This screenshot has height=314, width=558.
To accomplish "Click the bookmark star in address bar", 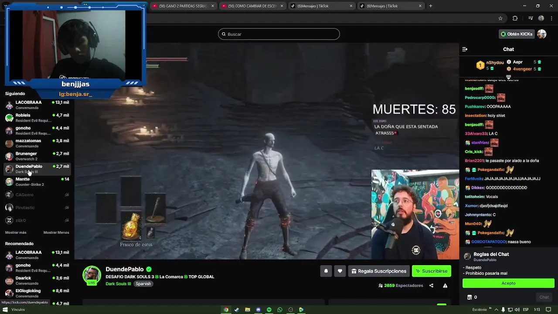I will point(500,18).
